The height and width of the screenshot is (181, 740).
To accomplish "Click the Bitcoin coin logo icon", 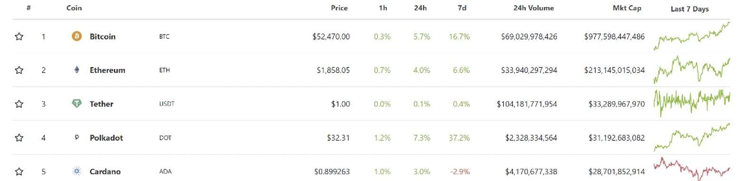I will pos(76,36).
